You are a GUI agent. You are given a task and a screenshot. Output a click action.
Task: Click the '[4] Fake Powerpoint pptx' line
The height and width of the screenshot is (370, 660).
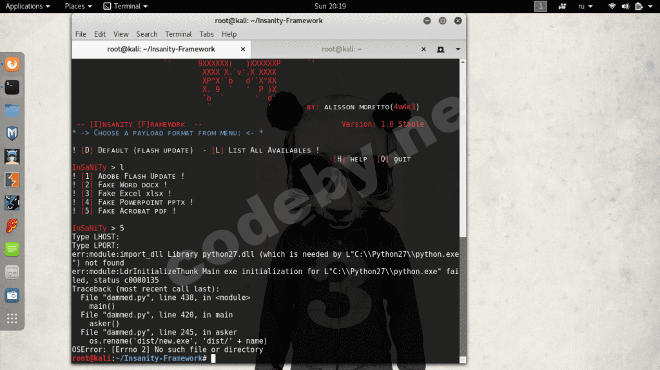click(133, 202)
